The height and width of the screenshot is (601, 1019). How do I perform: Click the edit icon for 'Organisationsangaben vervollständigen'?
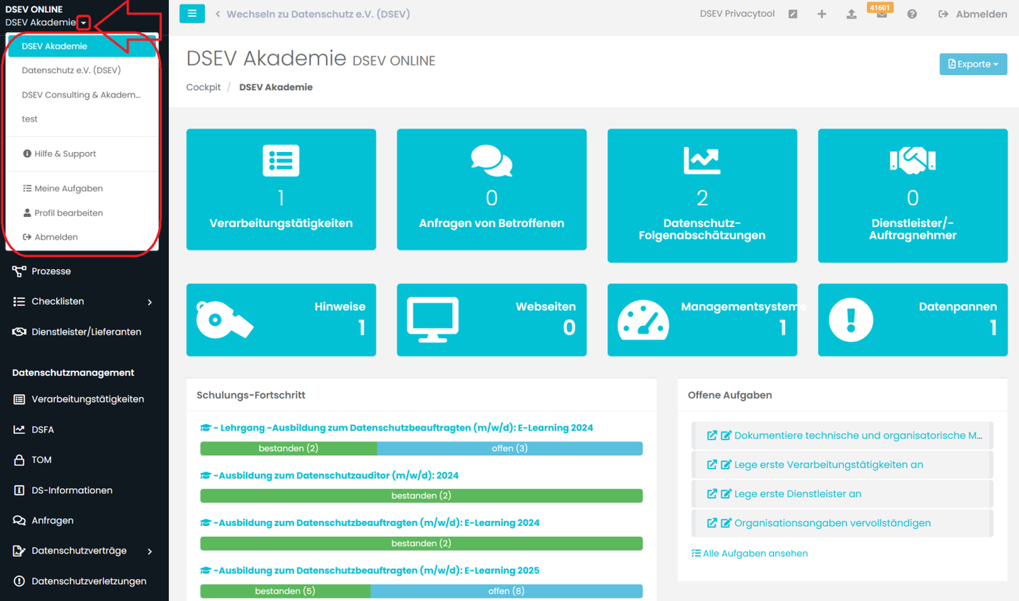point(726,523)
